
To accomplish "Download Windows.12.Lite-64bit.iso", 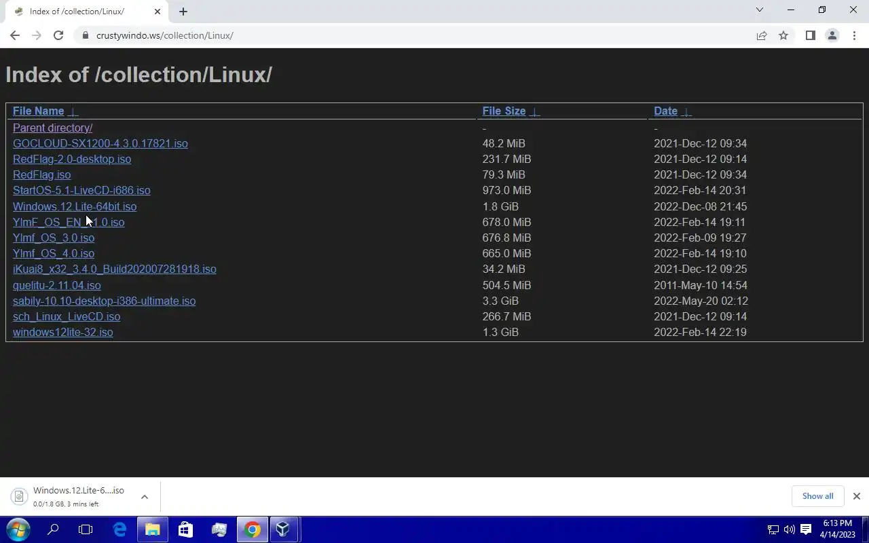I will pyautogui.click(x=75, y=207).
